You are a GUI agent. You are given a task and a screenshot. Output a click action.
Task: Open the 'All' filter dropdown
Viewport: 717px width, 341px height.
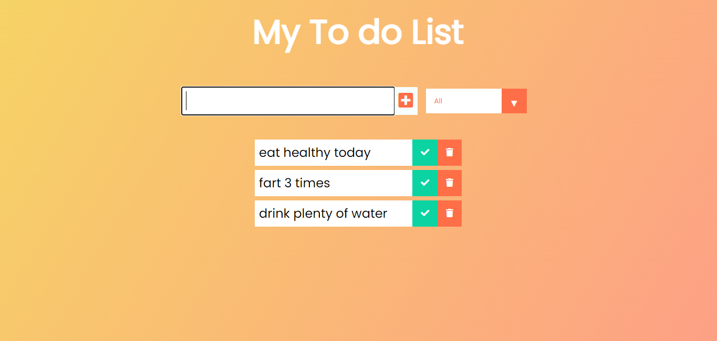[x=475, y=101]
